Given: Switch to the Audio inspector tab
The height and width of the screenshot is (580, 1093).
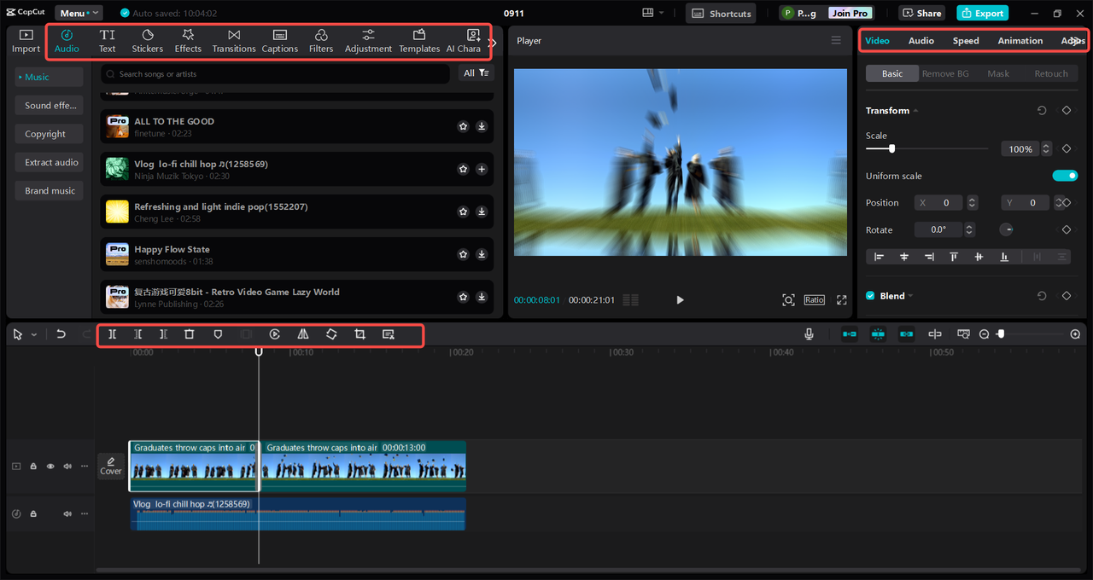Looking at the screenshot, I should tap(921, 41).
